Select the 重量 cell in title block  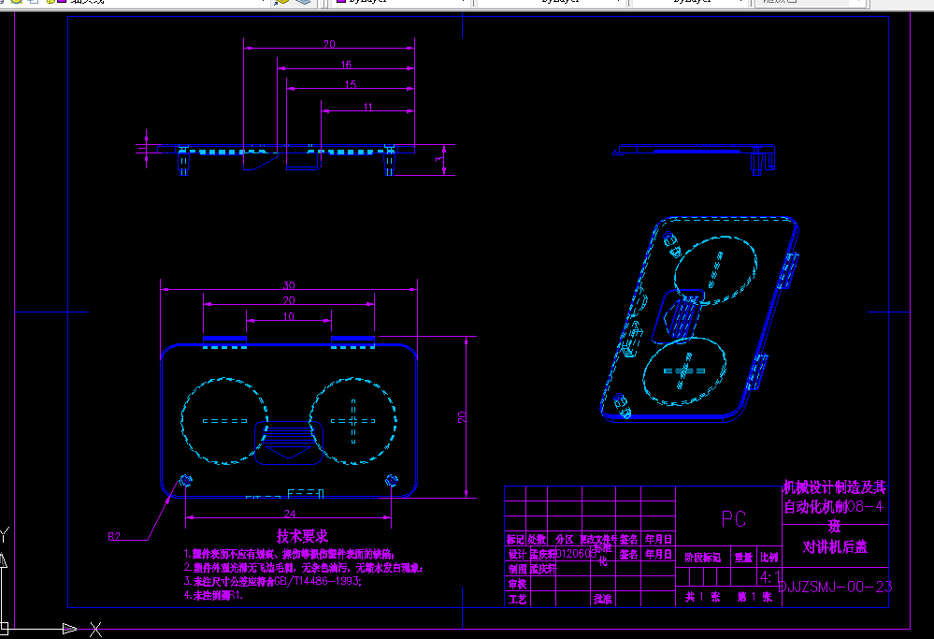(743, 558)
